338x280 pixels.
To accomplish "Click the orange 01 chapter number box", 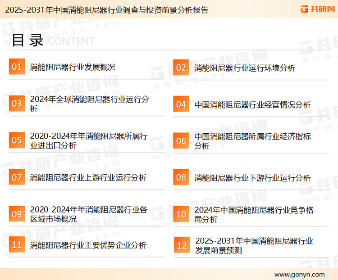I will (x=17, y=67).
